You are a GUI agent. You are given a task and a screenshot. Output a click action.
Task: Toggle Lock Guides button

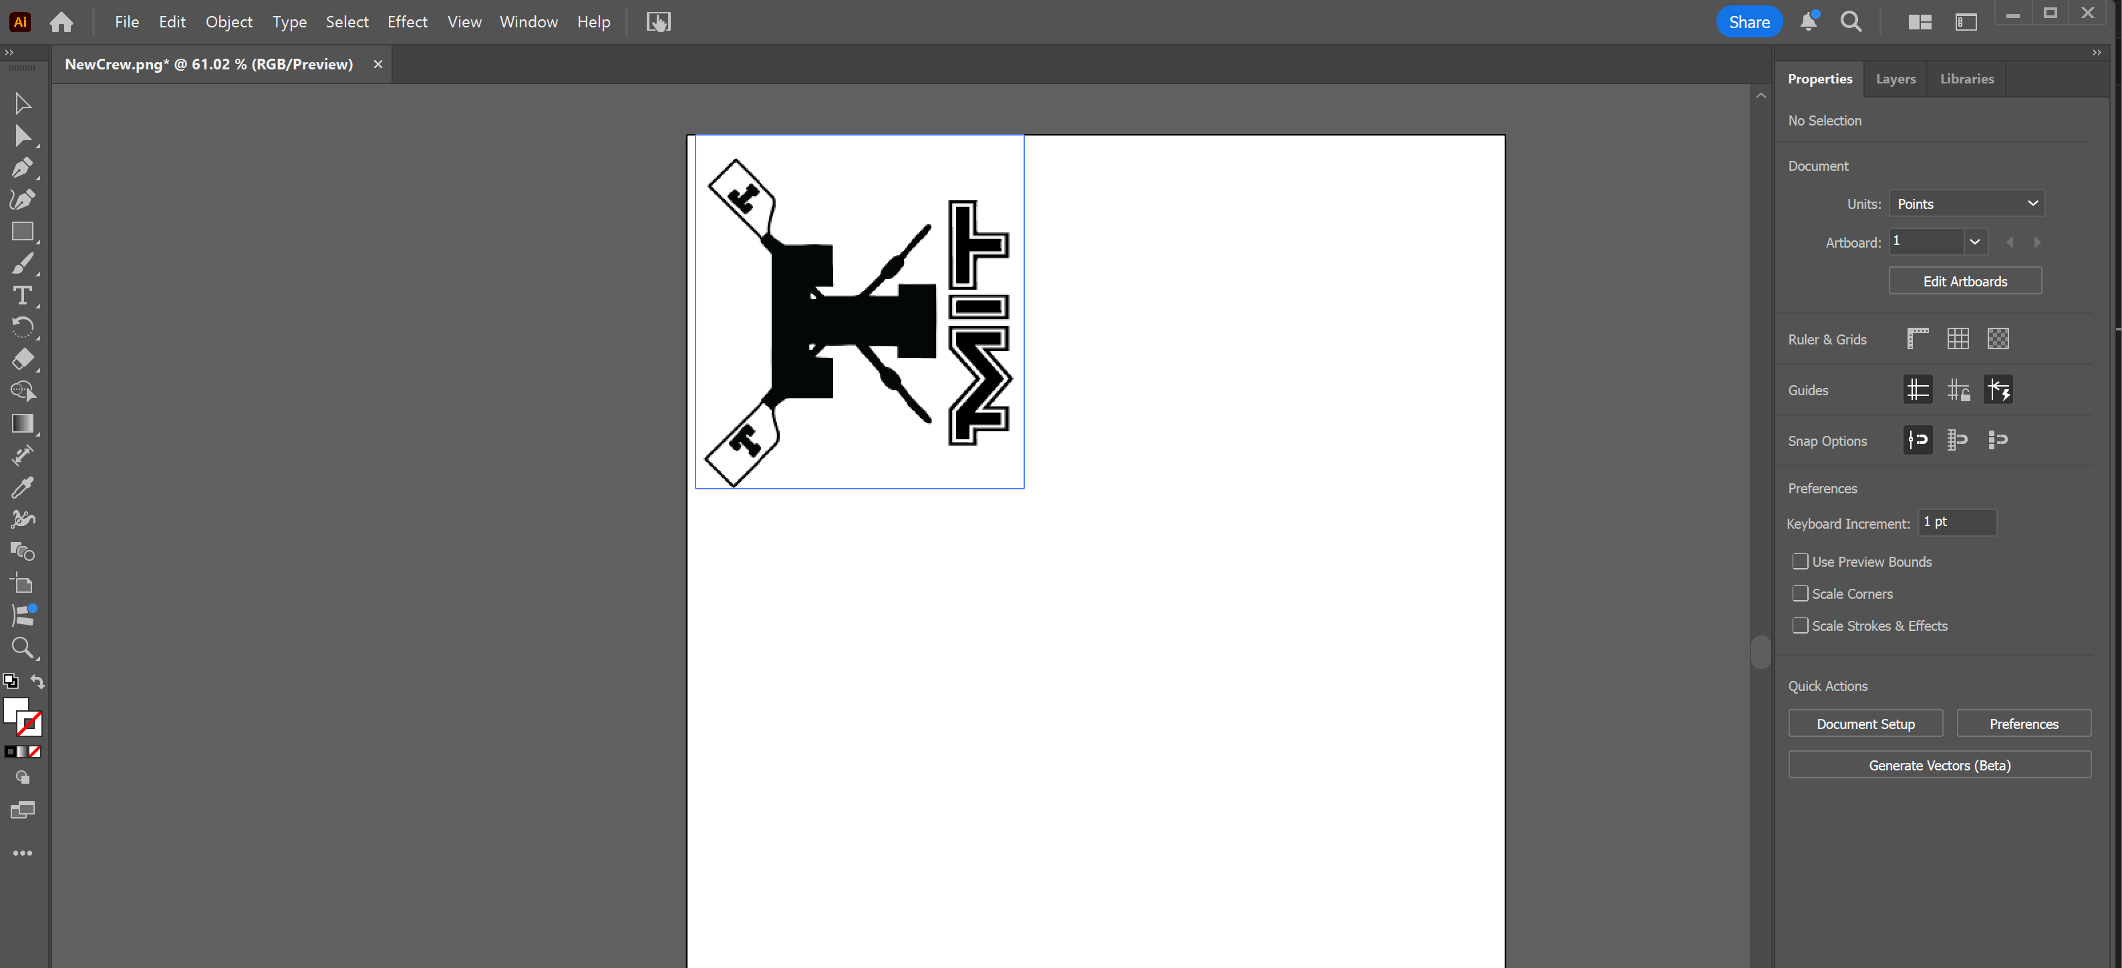pyautogui.click(x=1958, y=389)
